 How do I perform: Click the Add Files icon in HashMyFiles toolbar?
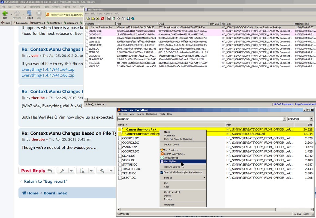coord(88,19)
